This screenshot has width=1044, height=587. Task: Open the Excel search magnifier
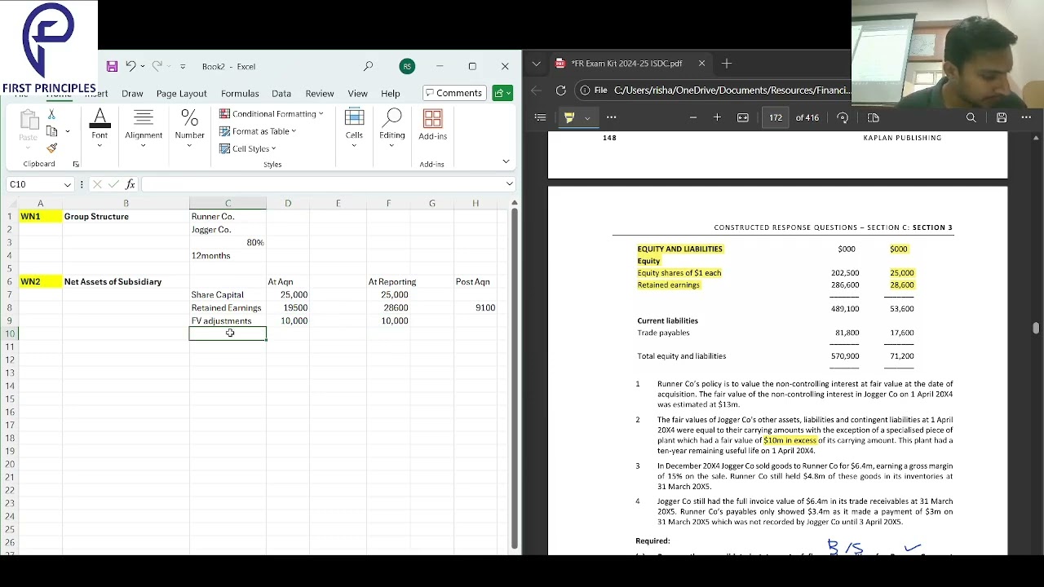369,66
